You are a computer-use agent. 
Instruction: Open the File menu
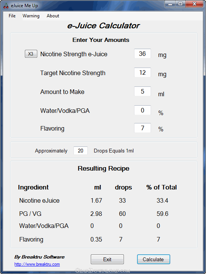tap(12, 16)
